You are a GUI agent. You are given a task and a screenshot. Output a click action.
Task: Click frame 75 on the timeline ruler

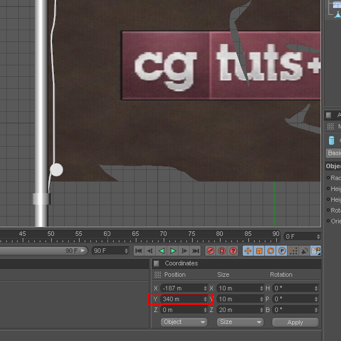(192, 234)
